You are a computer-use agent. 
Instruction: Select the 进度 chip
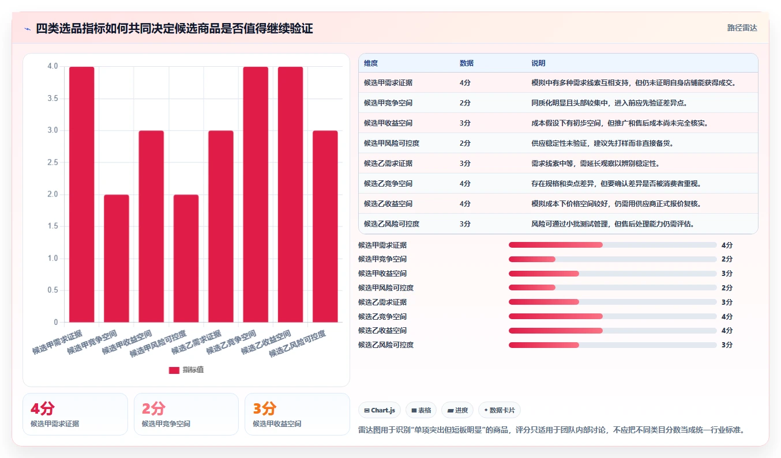coord(457,410)
